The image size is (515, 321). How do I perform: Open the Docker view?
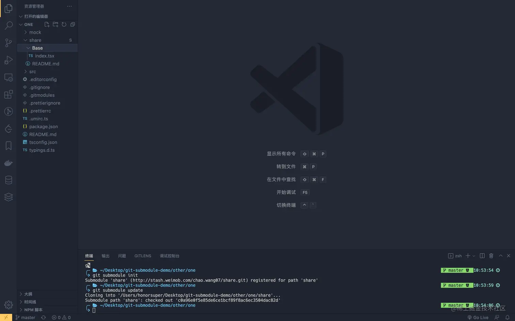pyautogui.click(x=9, y=163)
